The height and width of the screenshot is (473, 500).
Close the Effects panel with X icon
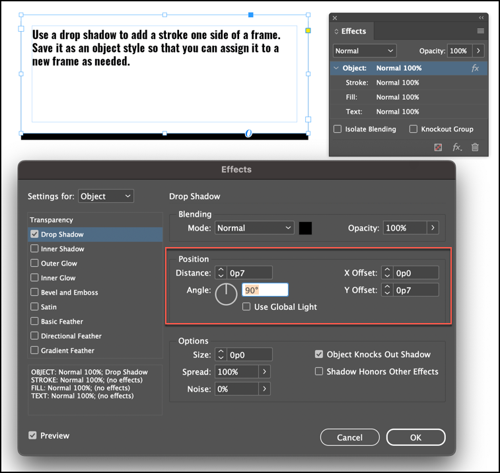click(x=335, y=18)
